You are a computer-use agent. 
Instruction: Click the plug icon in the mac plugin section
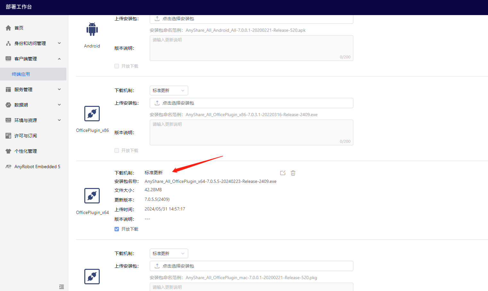[x=92, y=277]
